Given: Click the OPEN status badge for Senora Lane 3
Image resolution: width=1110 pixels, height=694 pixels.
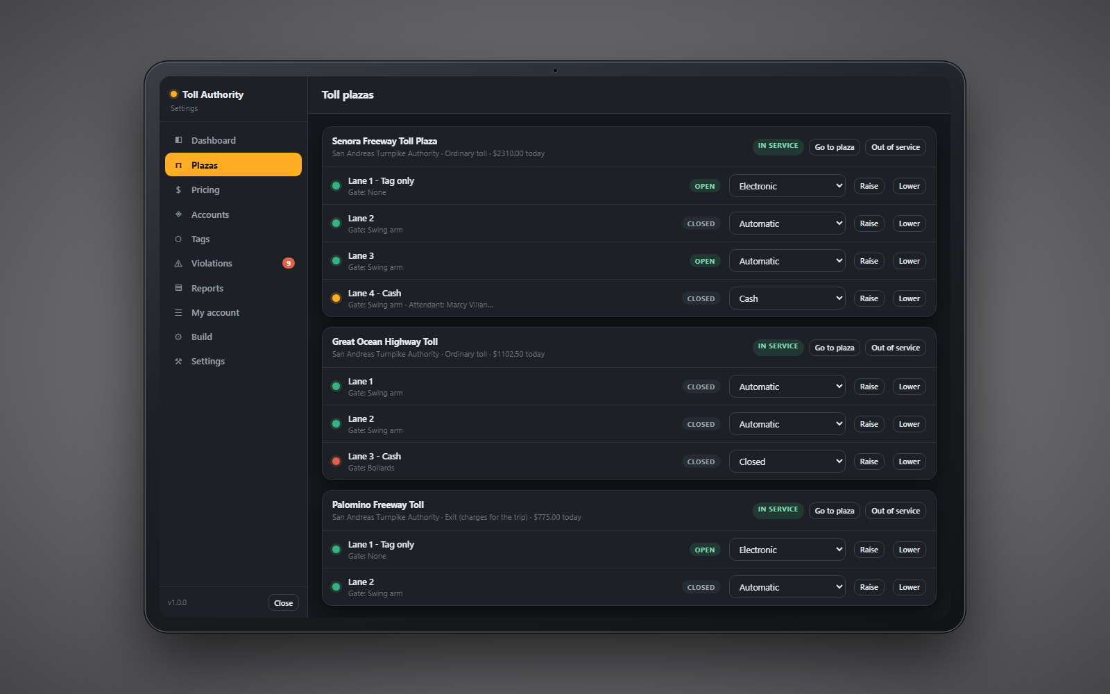Looking at the screenshot, I should (705, 261).
